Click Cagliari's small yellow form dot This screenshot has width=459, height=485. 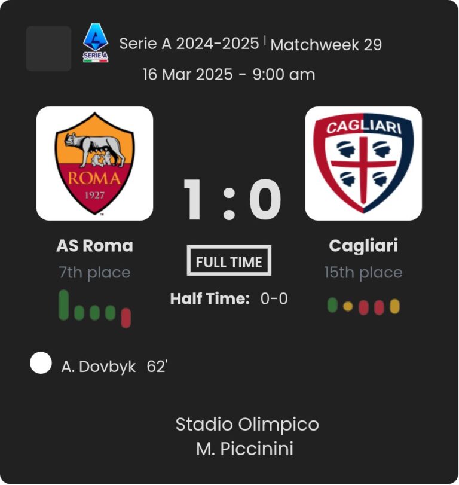tap(348, 306)
